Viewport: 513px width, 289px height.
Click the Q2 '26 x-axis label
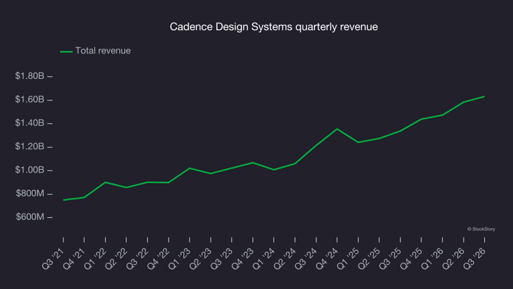453,259
